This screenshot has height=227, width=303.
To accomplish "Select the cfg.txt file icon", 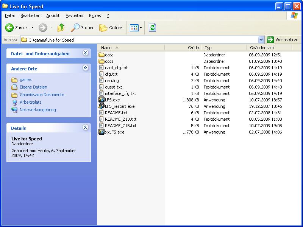I will point(102,74).
